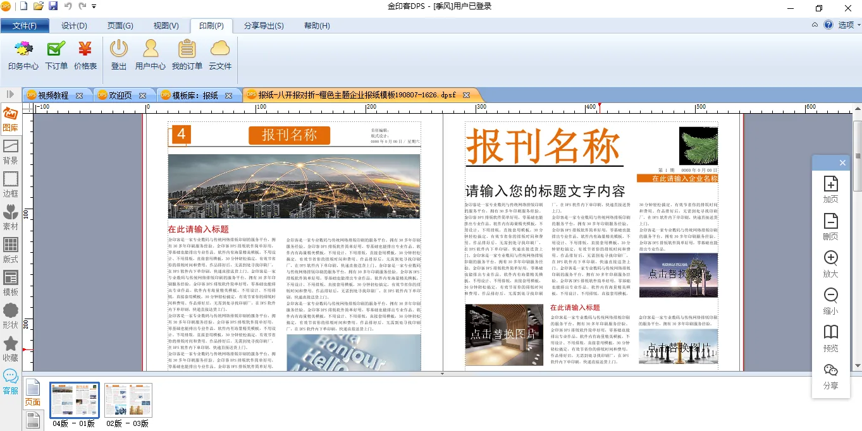Image resolution: width=862 pixels, height=431 pixels.
Task: Switch to the 视频教程 document tab
Action: coord(53,95)
